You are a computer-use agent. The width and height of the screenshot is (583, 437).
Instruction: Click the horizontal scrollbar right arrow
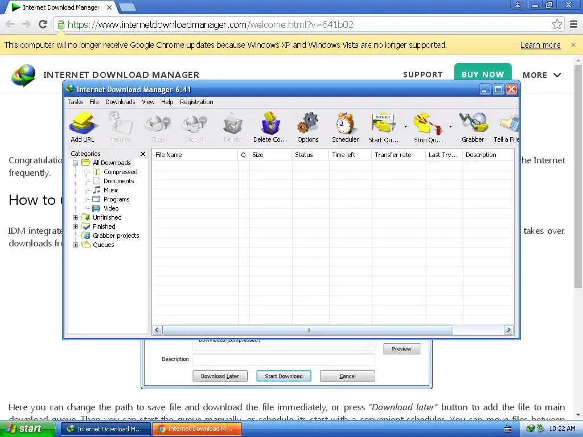tap(508, 329)
